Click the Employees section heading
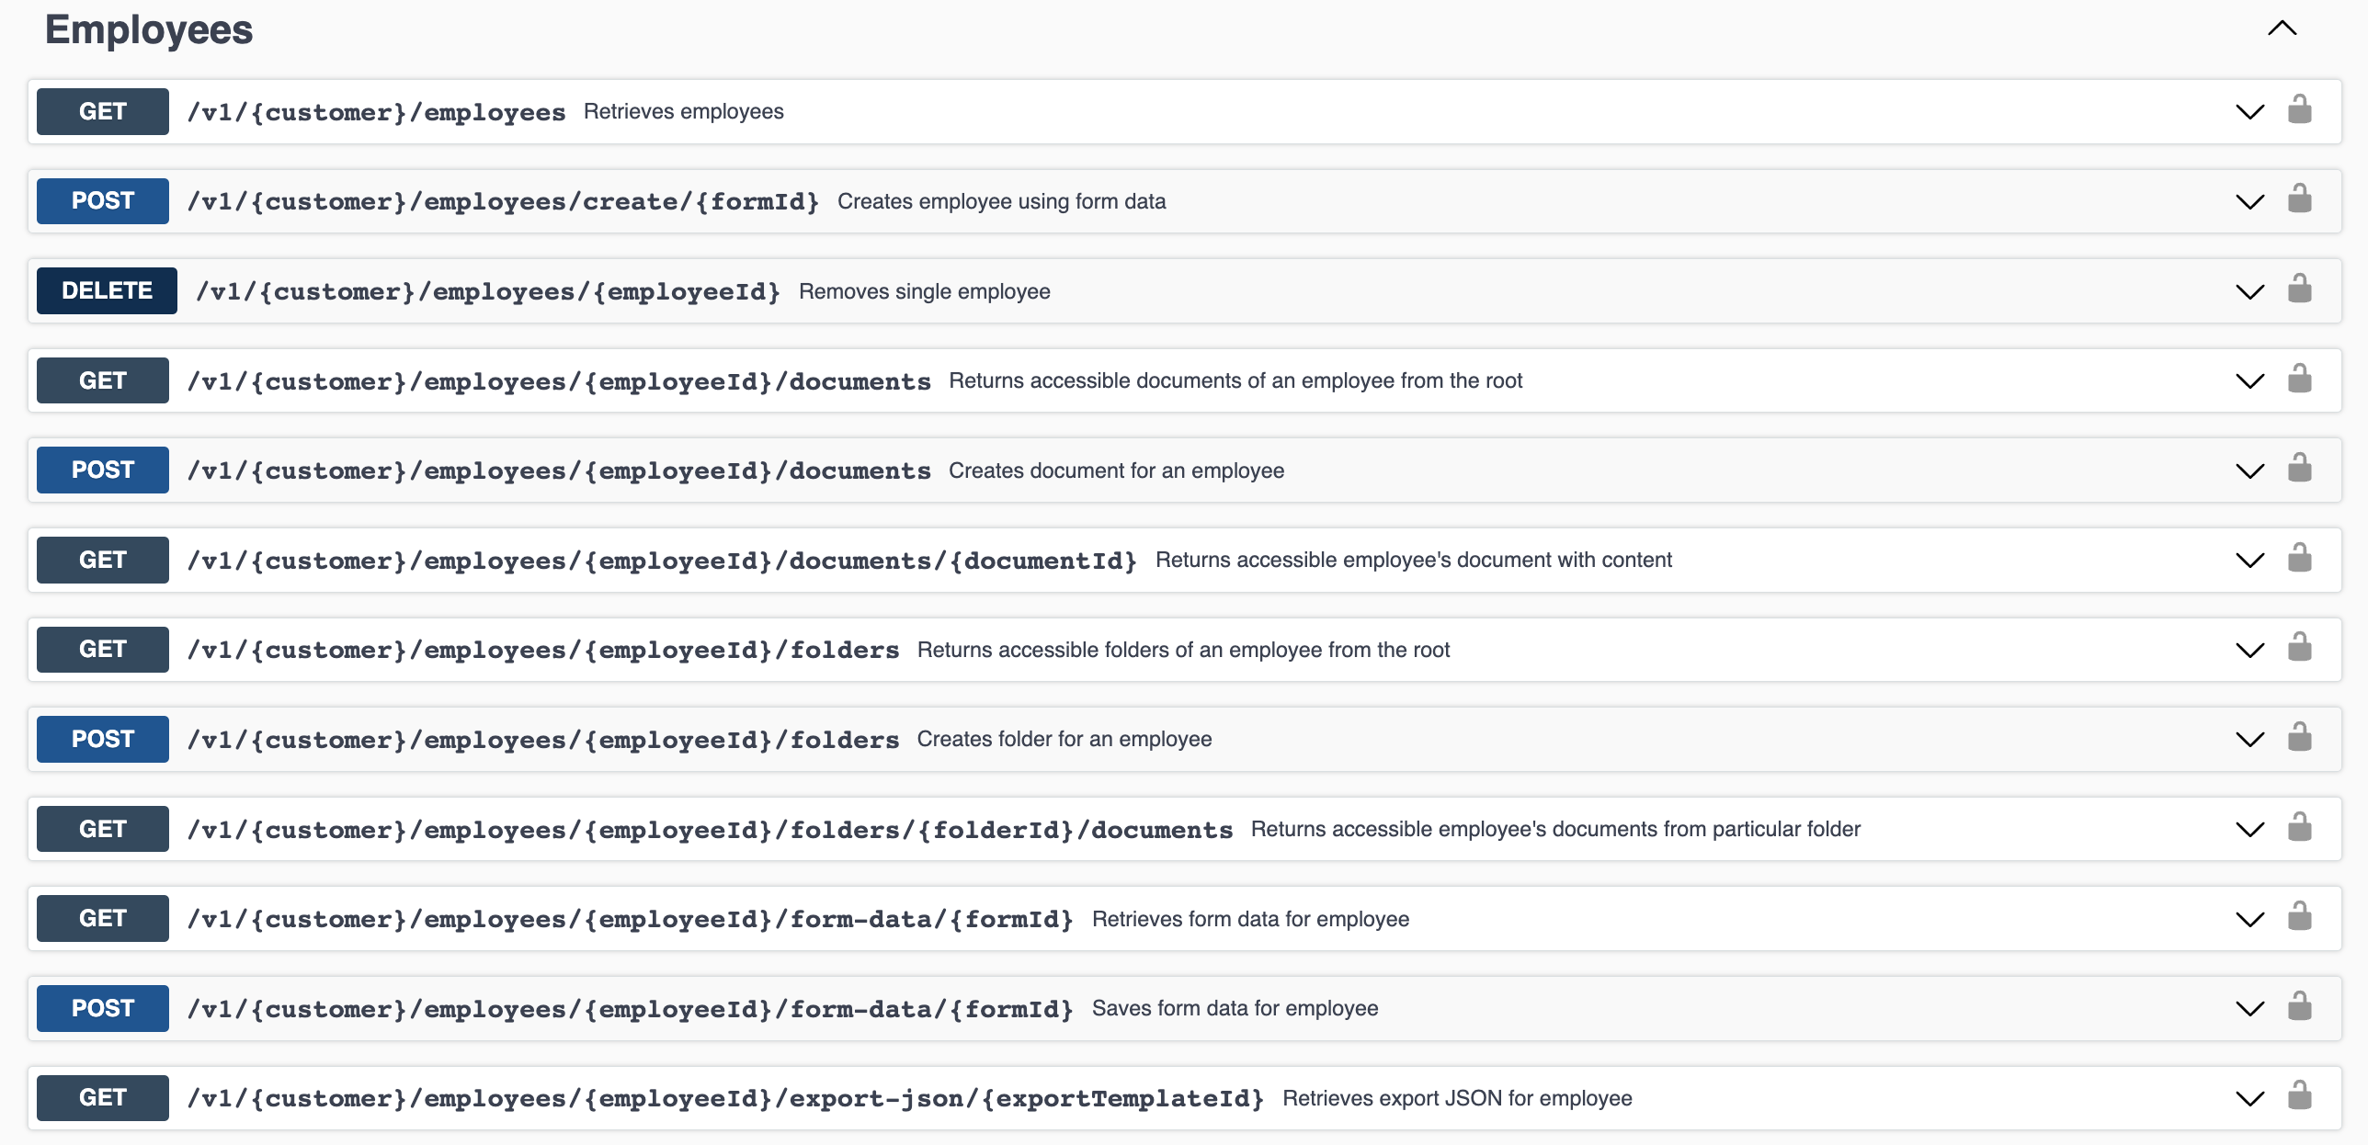The image size is (2368, 1145). tap(149, 29)
